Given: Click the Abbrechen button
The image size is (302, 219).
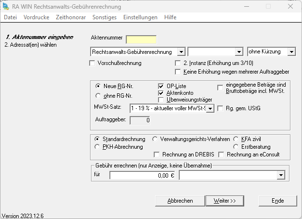Looking at the screenshot, I should coord(180,201).
